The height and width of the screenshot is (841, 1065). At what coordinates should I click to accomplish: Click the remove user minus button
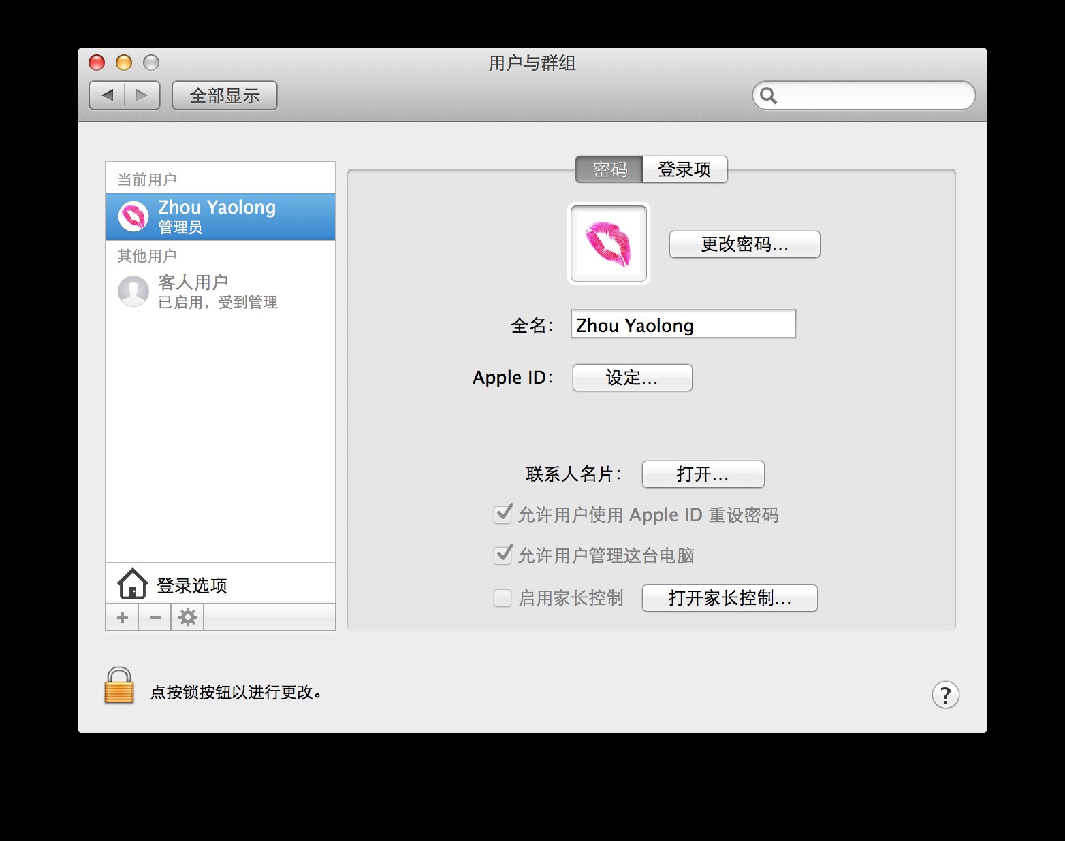click(x=155, y=617)
